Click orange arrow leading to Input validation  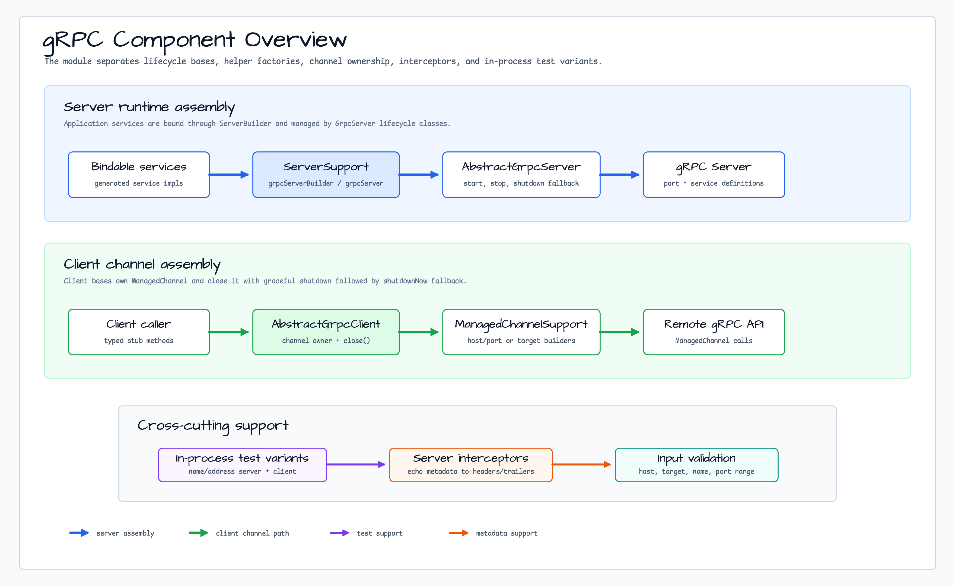click(581, 464)
